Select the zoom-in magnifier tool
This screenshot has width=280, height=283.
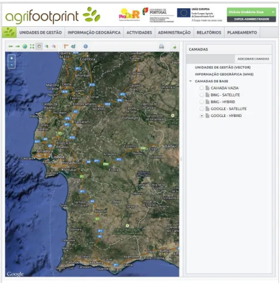click(47, 47)
